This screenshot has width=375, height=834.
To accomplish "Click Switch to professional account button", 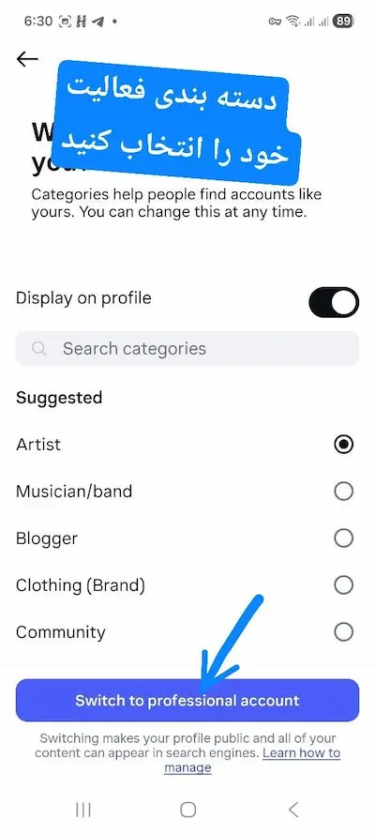I will 187,700.
